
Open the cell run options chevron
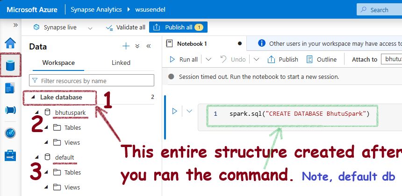click(189, 111)
